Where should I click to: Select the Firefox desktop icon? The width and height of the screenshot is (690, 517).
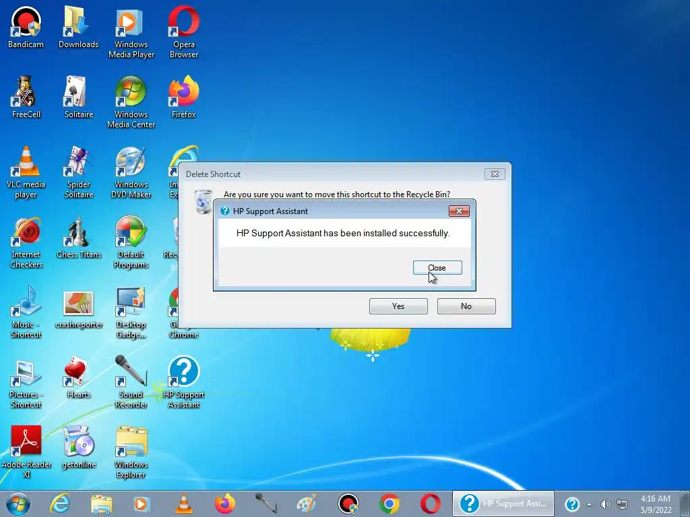184,97
